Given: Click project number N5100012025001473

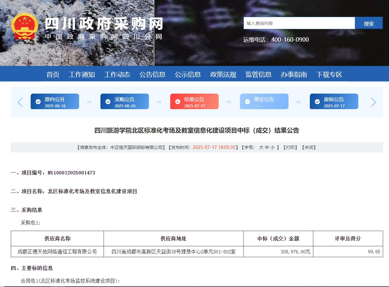Looking at the screenshot, I should (x=71, y=173).
